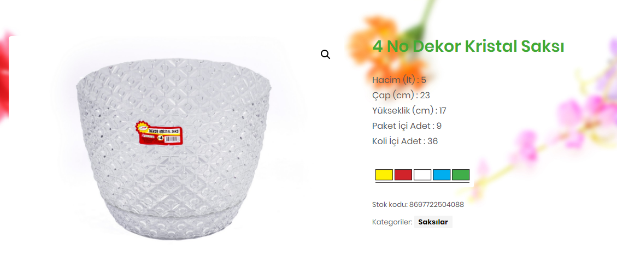Select the yellow color swatch
Viewport: 617px width, 273px height.
384,175
